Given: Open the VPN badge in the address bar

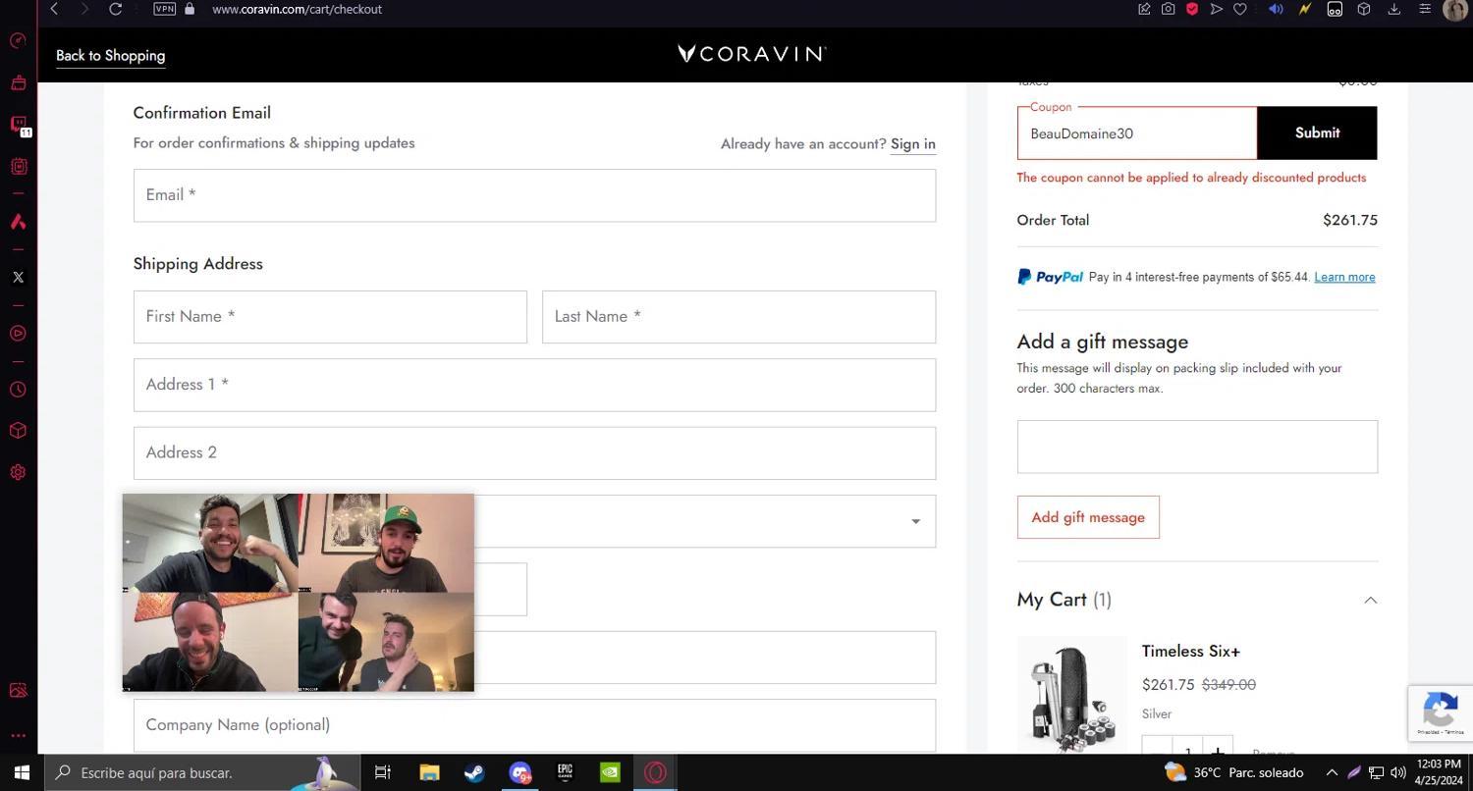Looking at the screenshot, I should [x=164, y=9].
